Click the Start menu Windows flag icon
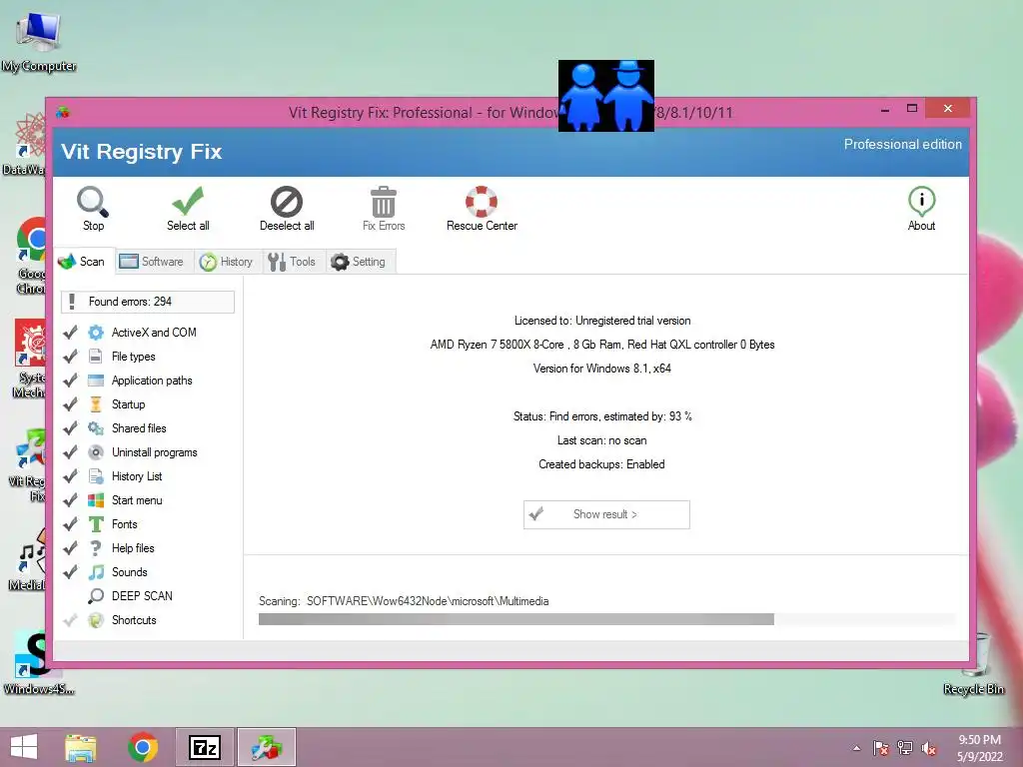The width and height of the screenshot is (1023, 767). coord(96,500)
